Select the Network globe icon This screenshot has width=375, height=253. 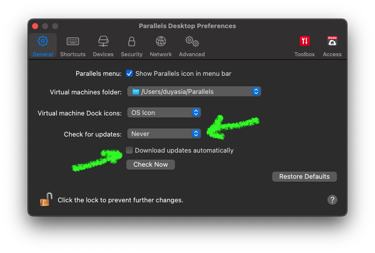pyautogui.click(x=161, y=41)
